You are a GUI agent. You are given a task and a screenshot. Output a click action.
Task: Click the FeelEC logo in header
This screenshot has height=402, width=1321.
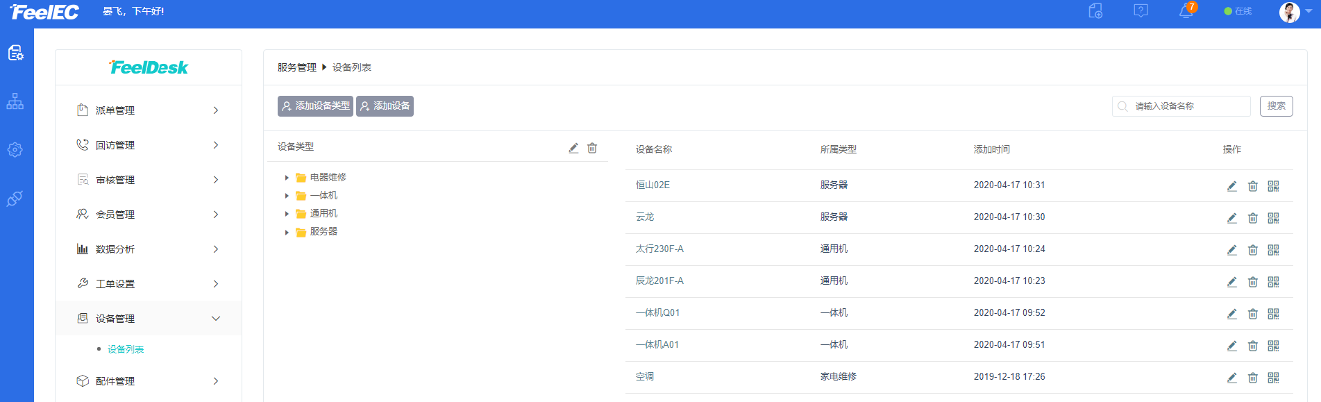44,12
